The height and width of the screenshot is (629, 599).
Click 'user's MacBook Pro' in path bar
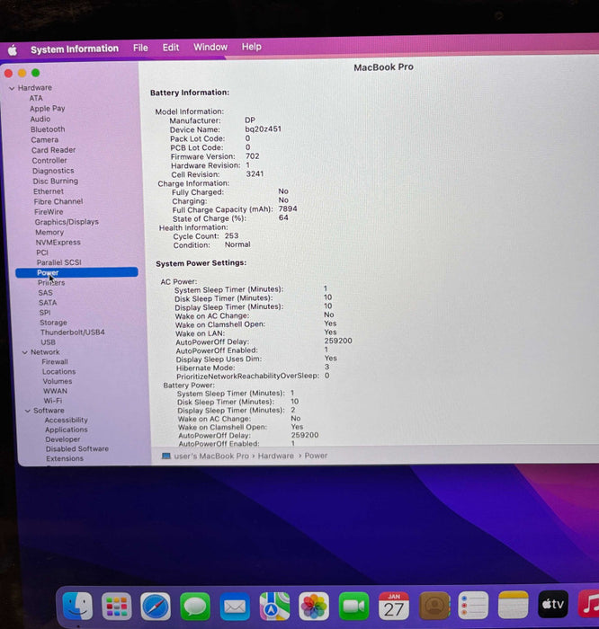pos(211,456)
